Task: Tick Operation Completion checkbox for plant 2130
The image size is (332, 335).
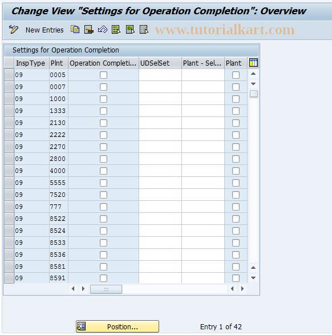Action: pyautogui.click(x=104, y=123)
